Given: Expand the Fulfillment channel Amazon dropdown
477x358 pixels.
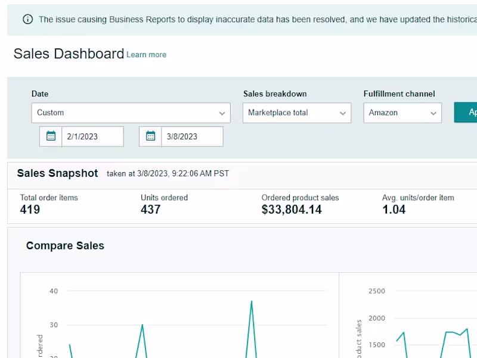Looking at the screenshot, I should (402, 113).
